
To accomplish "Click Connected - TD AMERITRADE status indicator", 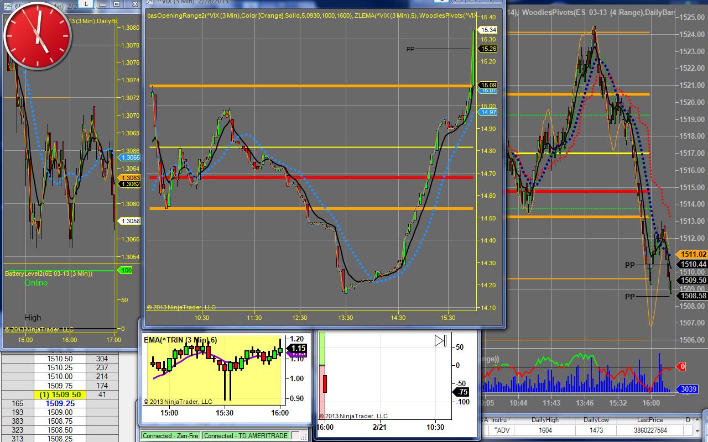I will click(246, 436).
